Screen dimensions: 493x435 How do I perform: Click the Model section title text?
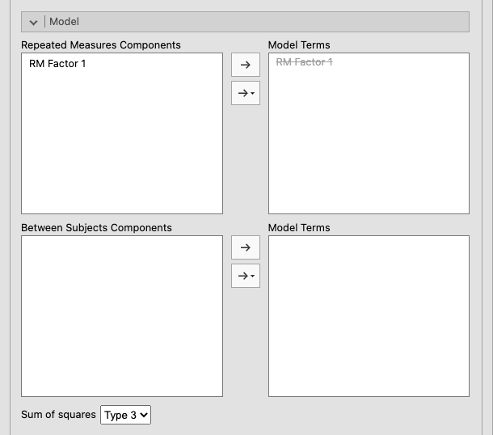tap(65, 22)
